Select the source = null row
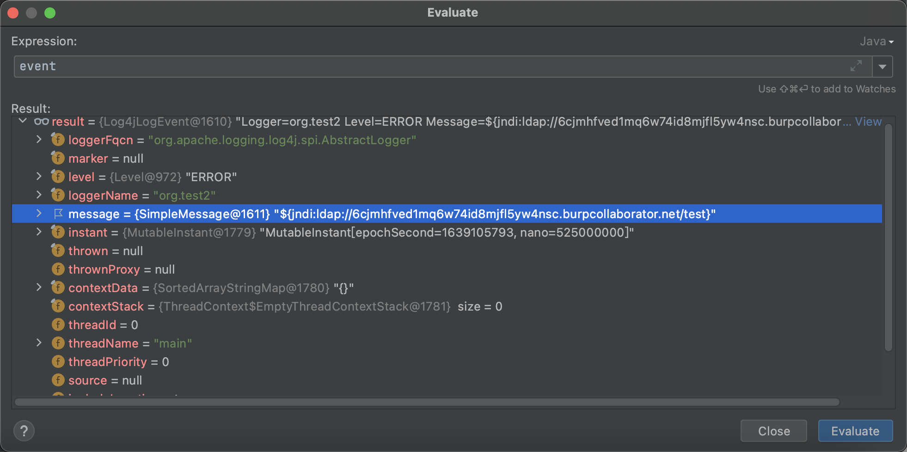Viewport: 907px width, 452px height. [x=447, y=380]
